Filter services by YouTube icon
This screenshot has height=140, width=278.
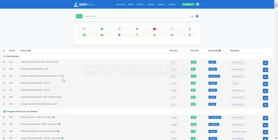(x=154, y=29)
